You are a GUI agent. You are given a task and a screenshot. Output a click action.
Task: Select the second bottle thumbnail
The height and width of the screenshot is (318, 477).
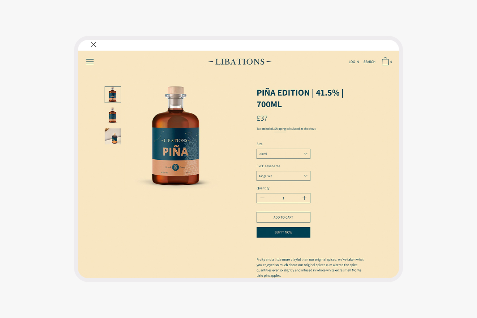pyautogui.click(x=113, y=116)
